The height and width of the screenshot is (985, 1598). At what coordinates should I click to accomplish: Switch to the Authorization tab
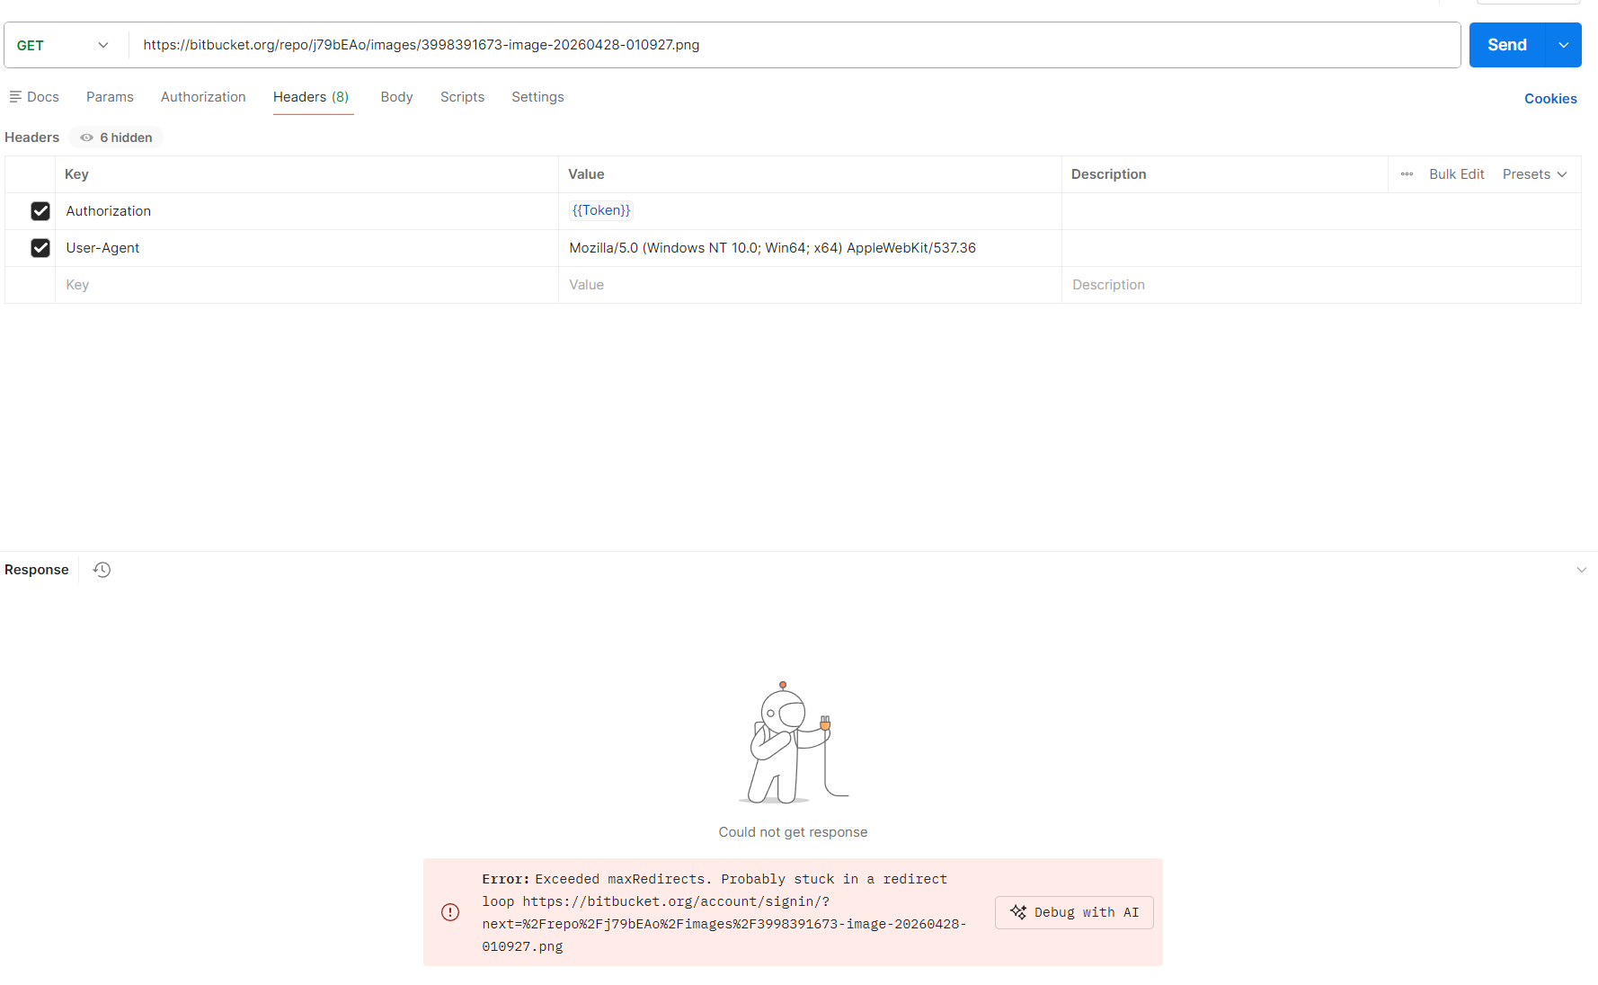pyautogui.click(x=203, y=97)
